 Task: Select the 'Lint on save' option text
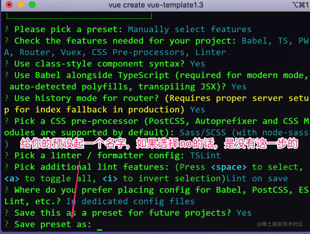click(257, 179)
